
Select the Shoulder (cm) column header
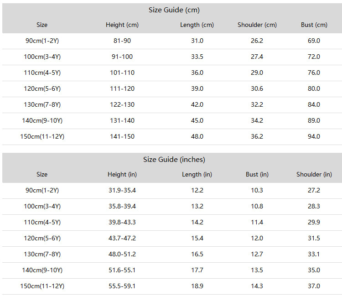tap(257, 25)
